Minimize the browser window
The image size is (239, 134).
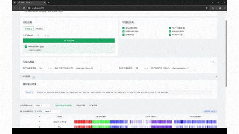click(213, 2)
